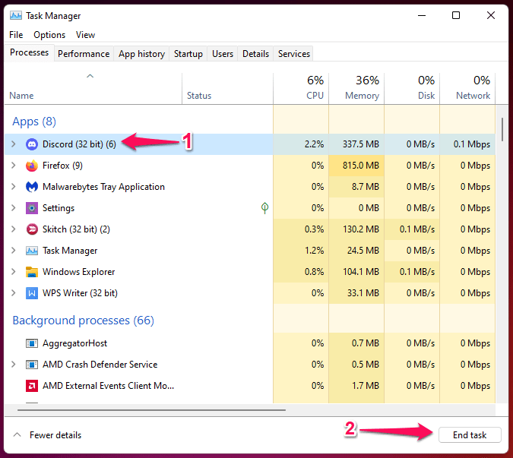Viewport: 513px width, 458px height.
Task: Click the AggregatorHost process icon
Action: pos(32,343)
